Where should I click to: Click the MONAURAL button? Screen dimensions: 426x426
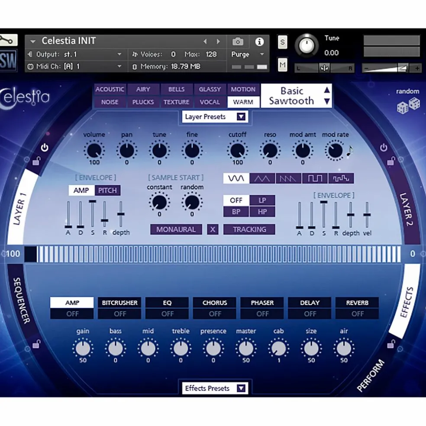pos(176,229)
